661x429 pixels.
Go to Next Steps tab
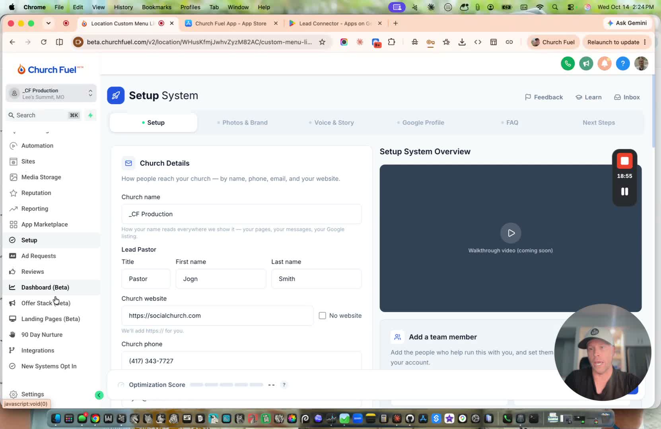pyautogui.click(x=599, y=123)
